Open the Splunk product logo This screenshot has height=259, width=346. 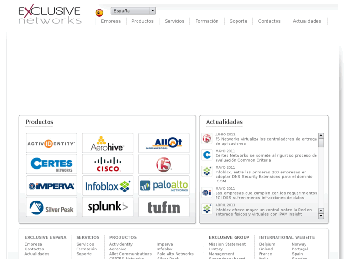coord(108,207)
